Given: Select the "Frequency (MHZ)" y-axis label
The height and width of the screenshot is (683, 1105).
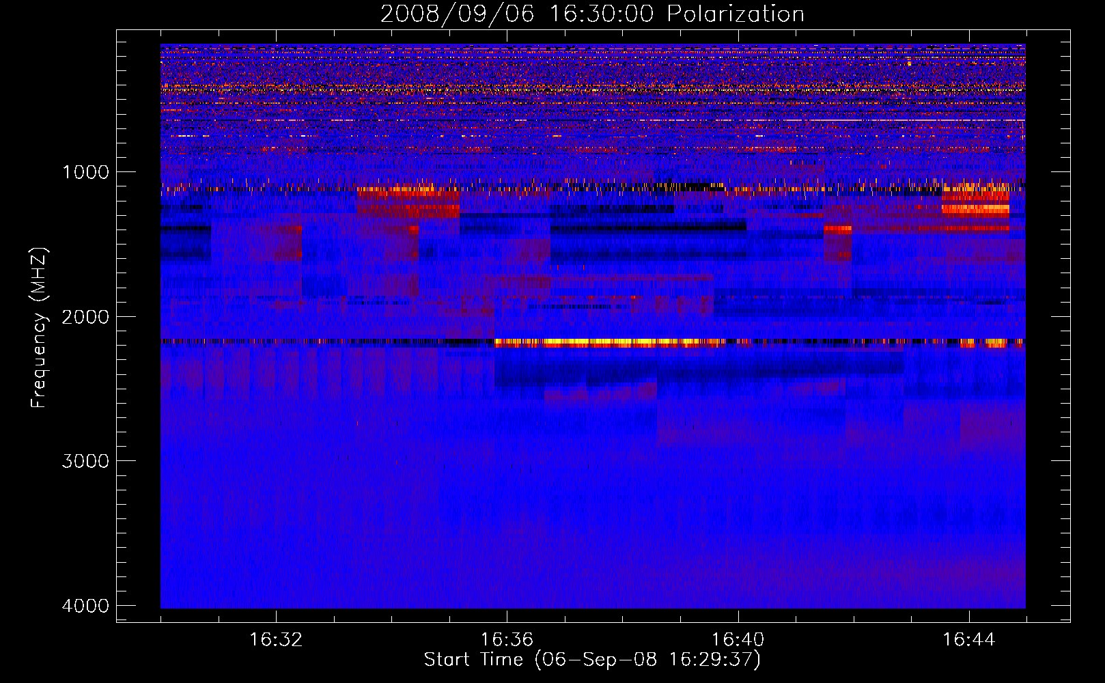Looking at the screenshot, I should coord(40,328).
